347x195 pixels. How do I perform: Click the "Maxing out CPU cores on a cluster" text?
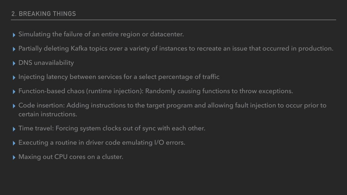coord(70,157)
